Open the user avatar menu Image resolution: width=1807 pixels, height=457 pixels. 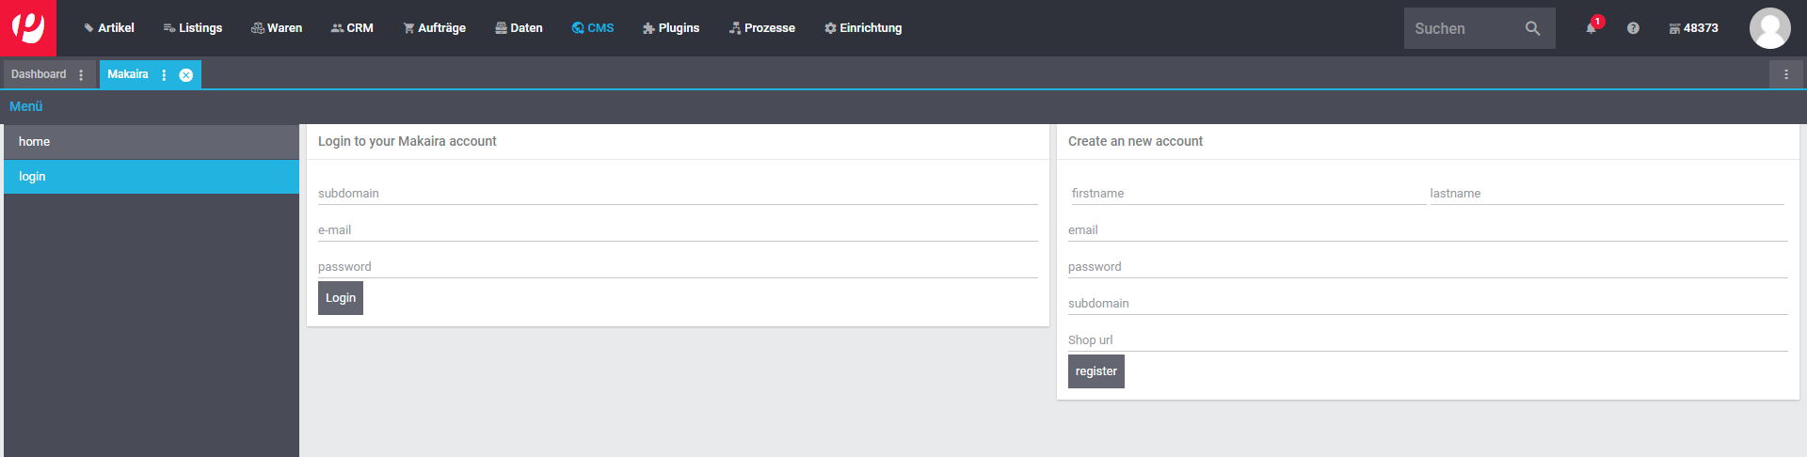tap(1770, 28)
